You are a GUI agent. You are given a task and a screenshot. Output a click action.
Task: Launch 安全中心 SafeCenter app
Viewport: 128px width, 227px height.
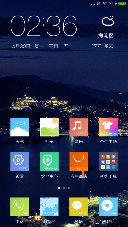point(49,162)
